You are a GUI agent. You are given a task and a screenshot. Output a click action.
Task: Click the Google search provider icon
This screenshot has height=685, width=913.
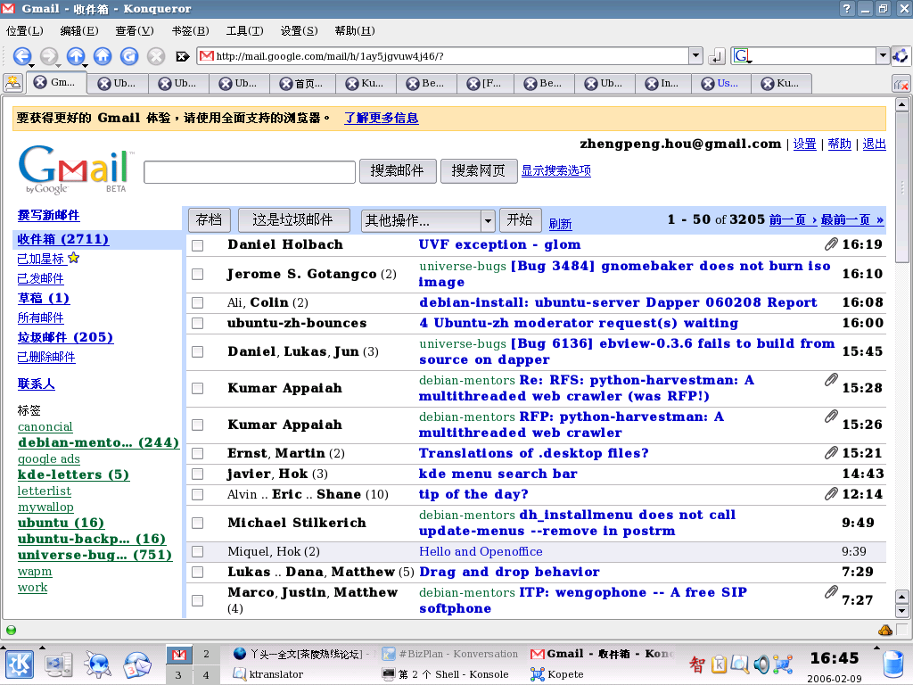tap(743, 56)
